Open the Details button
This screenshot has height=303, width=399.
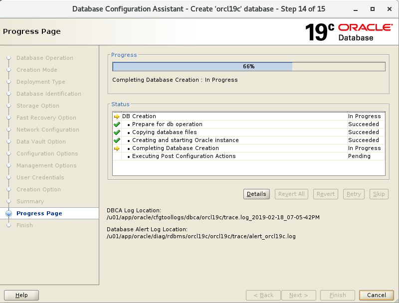(256, 194)
